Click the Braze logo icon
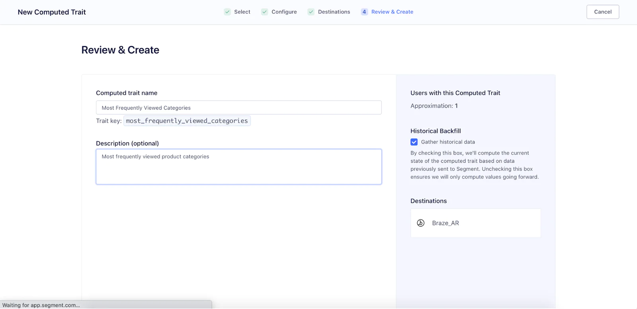 click(x=420, y=223)
